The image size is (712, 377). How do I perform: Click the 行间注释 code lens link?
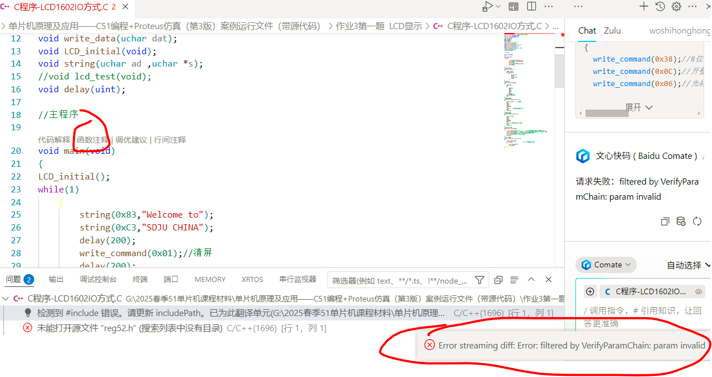[170, 140]
